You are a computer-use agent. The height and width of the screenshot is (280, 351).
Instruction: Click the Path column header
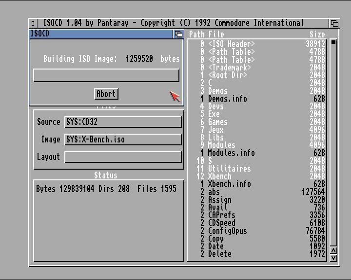pos(197,35)
